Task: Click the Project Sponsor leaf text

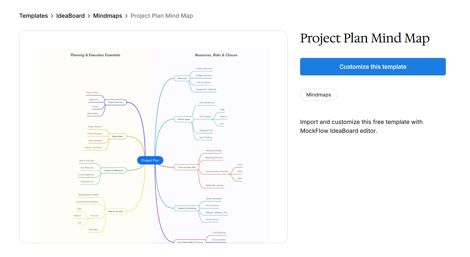Action: click(95, 127)
